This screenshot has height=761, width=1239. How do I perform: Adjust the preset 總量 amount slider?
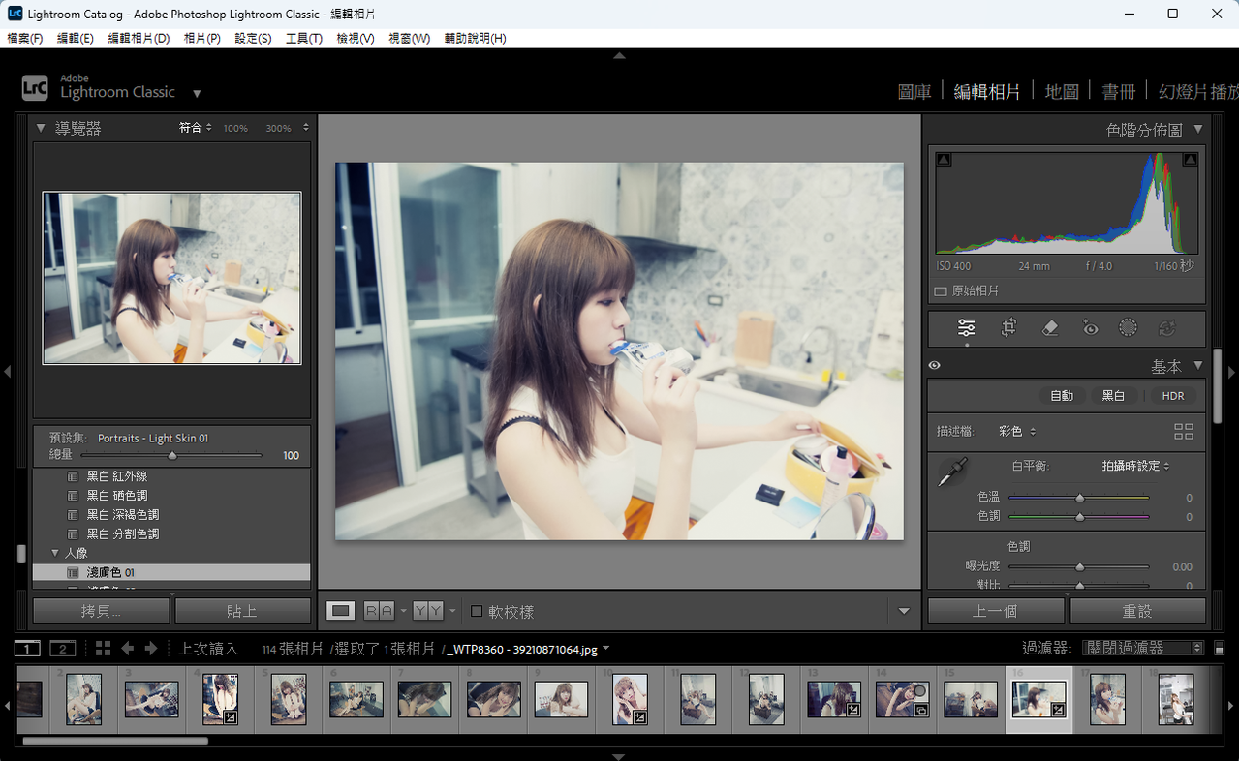pos(171,455)
